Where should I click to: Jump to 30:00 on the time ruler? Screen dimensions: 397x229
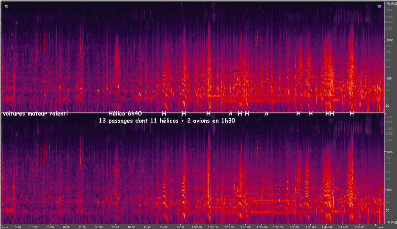pos(99,227)
